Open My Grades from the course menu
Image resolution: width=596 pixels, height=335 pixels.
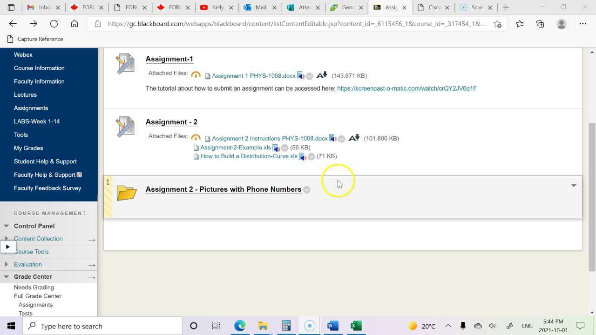coord(28,148)
